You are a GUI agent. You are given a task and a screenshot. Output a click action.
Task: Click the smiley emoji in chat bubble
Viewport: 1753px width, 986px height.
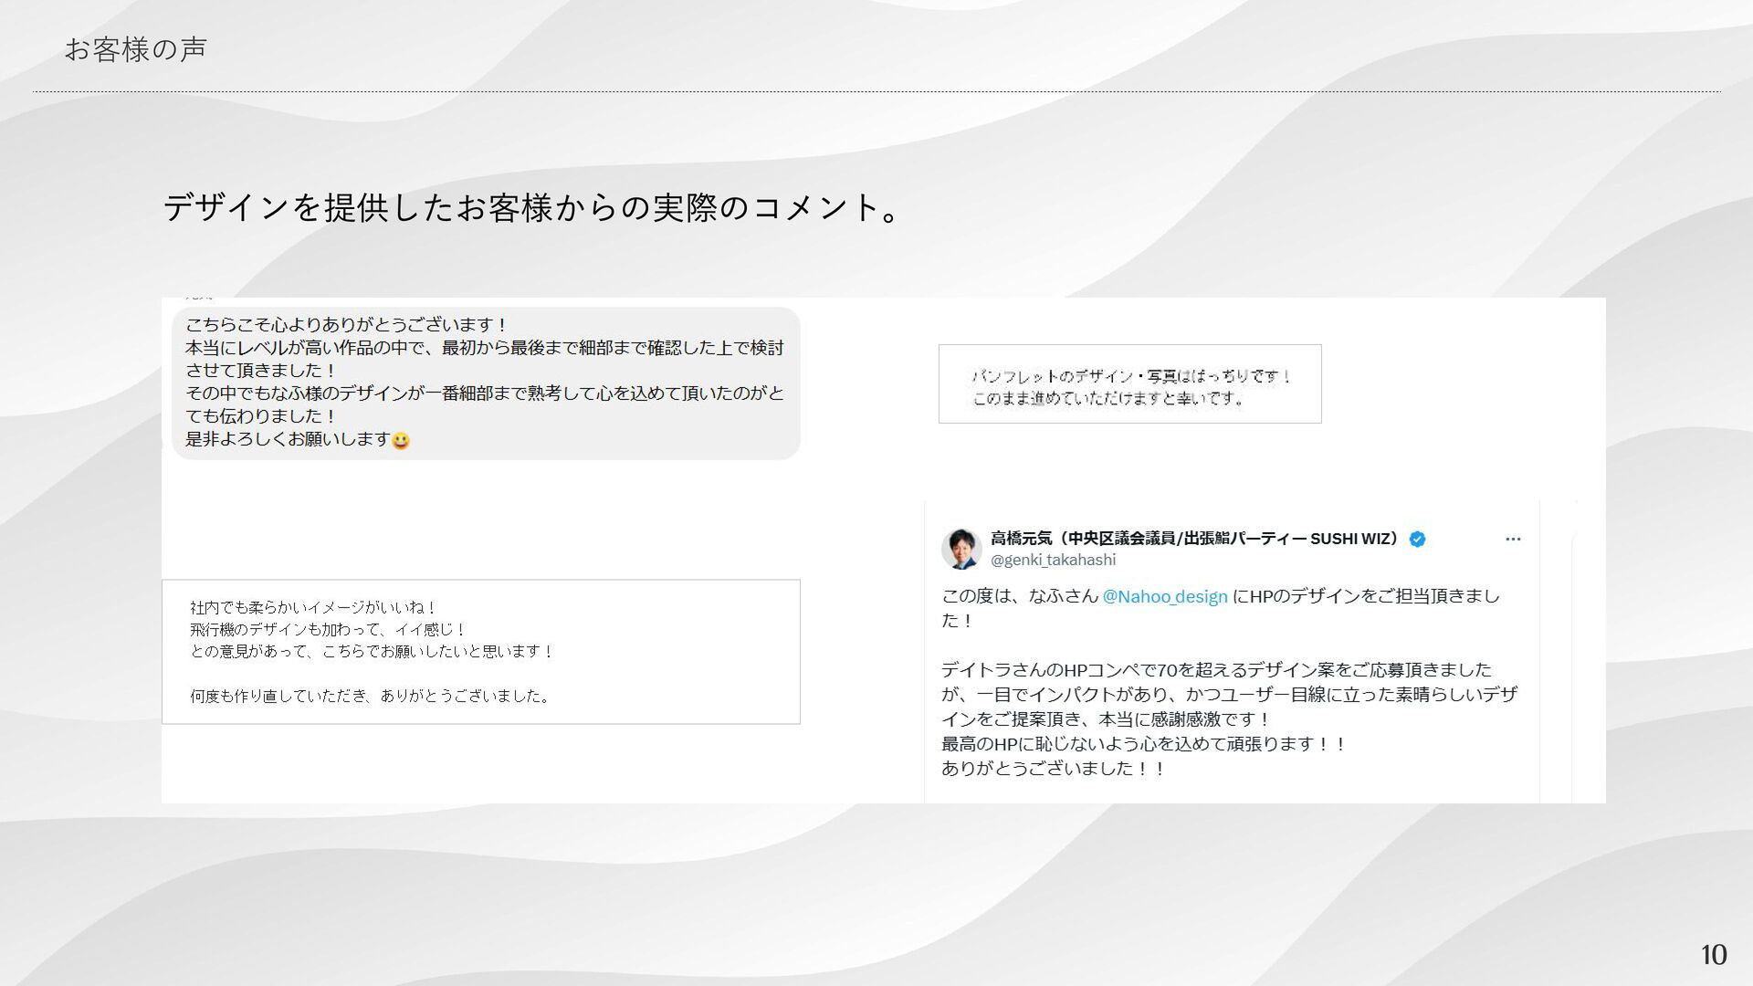pos(400,441)
